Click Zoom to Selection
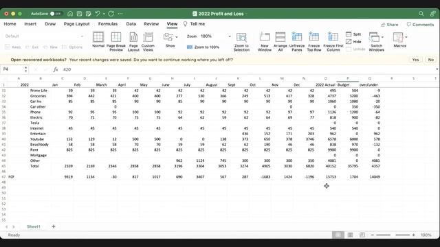The width and height of the screenshot is (440, 247). click(x=241, y=41)
